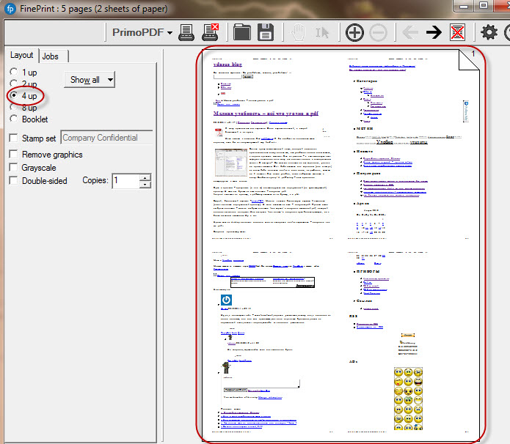Viewport: 510px width, 444px height.
Task: Toggle the Double-sided checkbox
Action: (x=14, y=181)
